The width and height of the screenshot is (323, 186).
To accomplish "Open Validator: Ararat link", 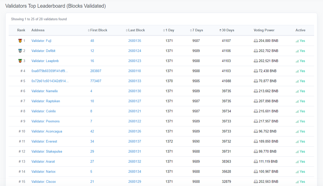I will point(43,162).
